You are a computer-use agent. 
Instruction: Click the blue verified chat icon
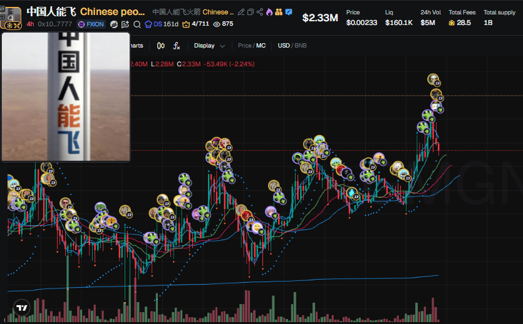tap(289, 12)
